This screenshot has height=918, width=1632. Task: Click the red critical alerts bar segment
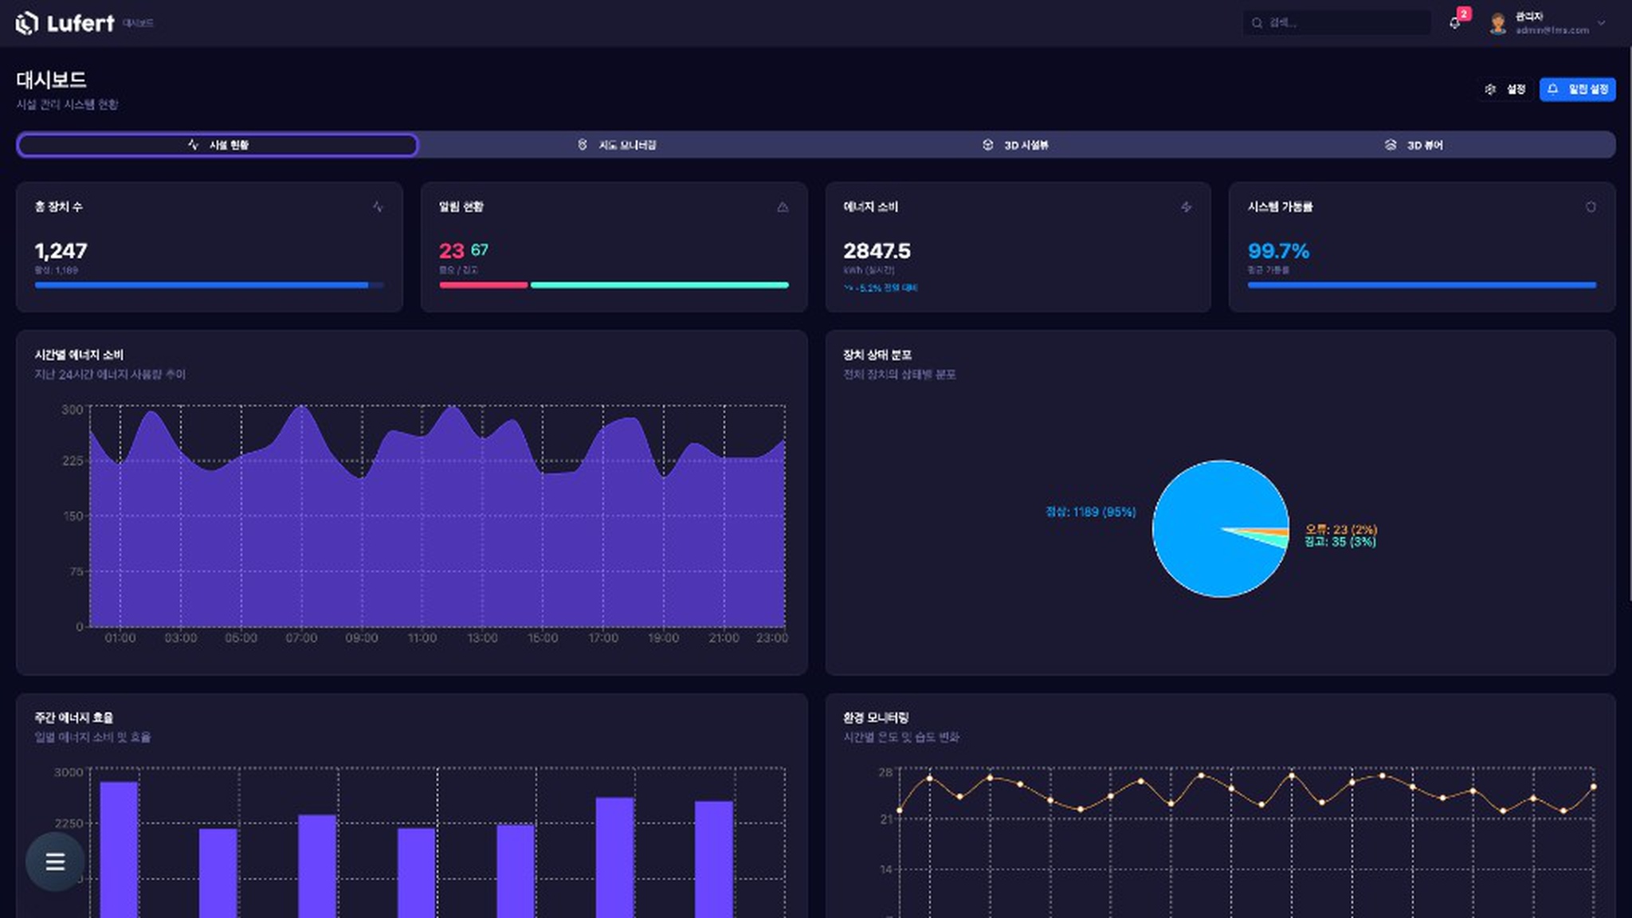pos(483,284)
